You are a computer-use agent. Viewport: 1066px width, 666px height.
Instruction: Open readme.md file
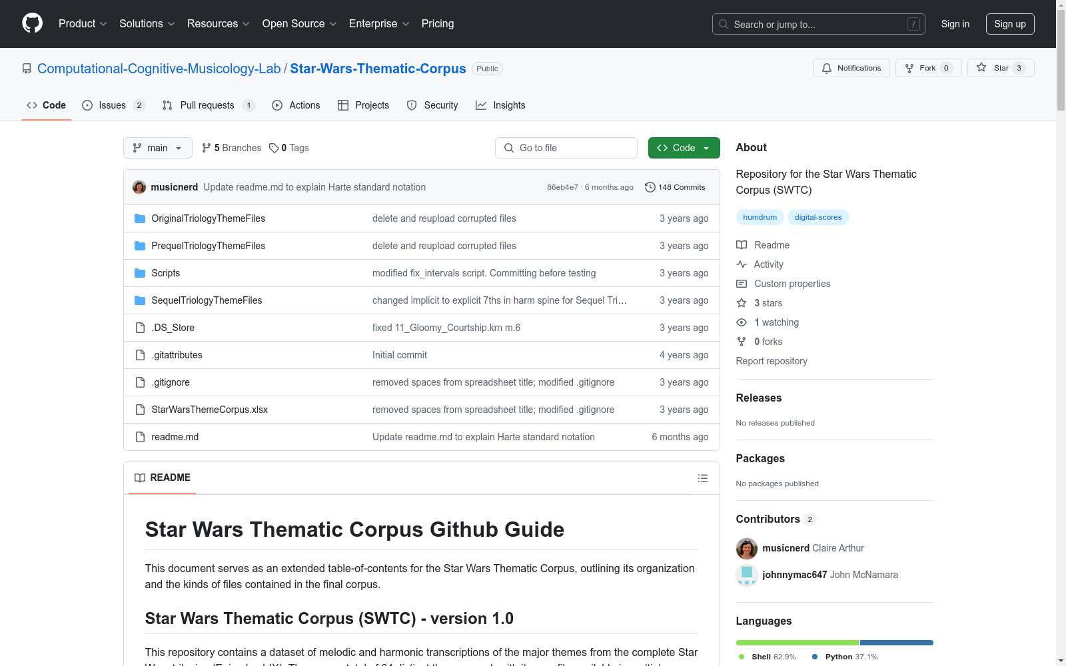175,437
